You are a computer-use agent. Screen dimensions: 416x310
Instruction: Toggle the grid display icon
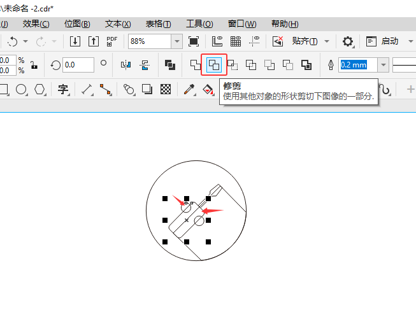(x=236, y=41)
